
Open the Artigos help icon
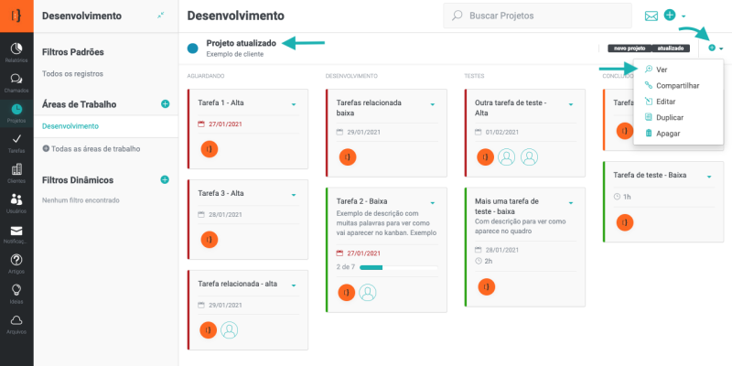[16, 263]
